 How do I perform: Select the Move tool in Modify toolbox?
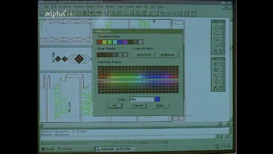tap(215, 64)
